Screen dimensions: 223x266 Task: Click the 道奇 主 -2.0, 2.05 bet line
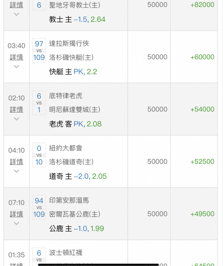pos(78,176)
